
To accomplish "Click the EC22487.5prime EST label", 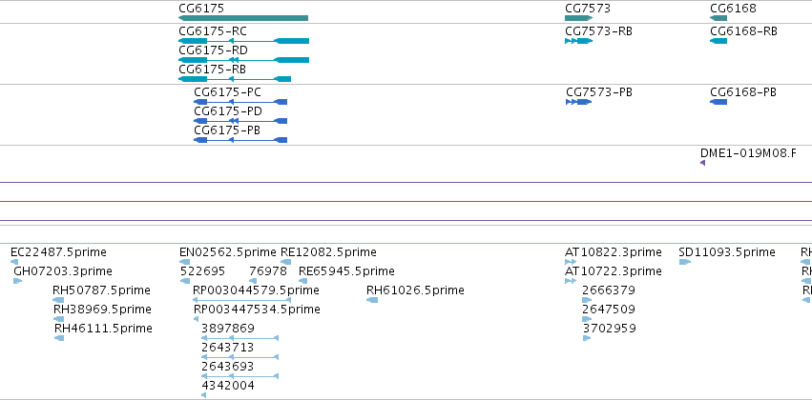I will coord(58,252).
